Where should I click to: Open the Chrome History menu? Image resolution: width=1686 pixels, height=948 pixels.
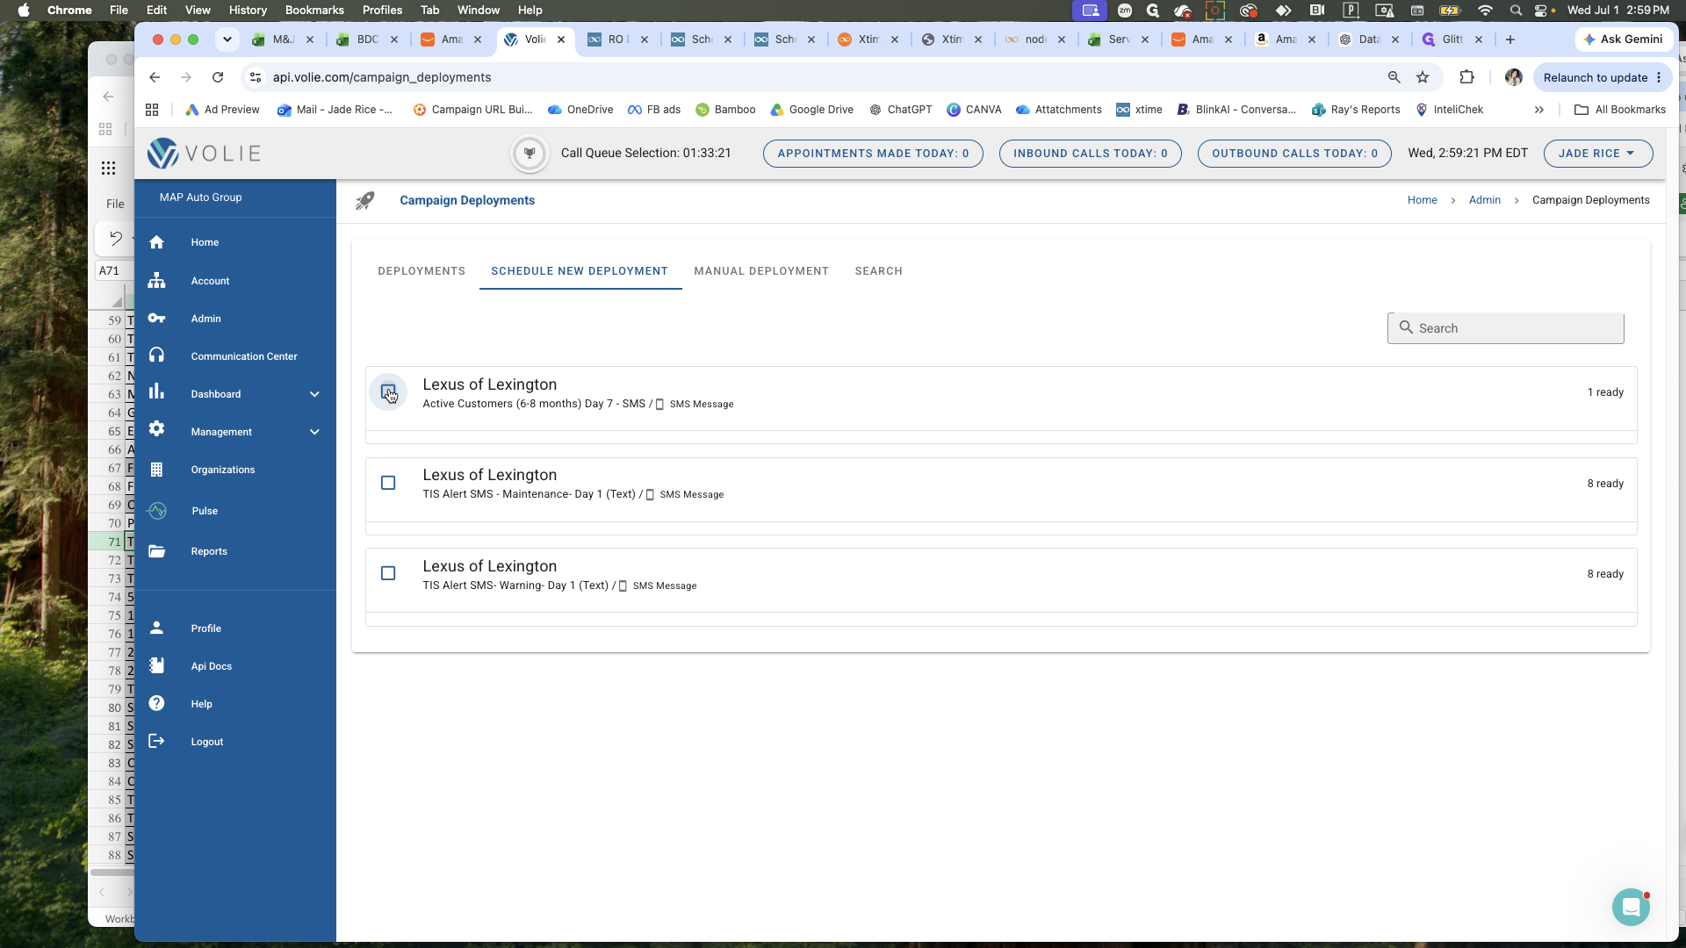pos(248,11)
